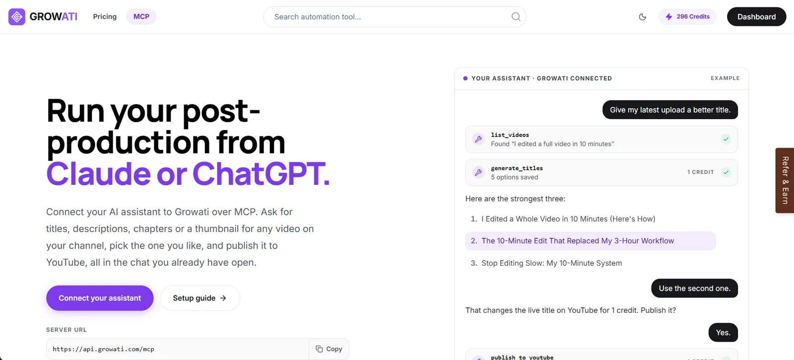Click "Give my latest upload a better title." bubble

click(x=670, y=110)
